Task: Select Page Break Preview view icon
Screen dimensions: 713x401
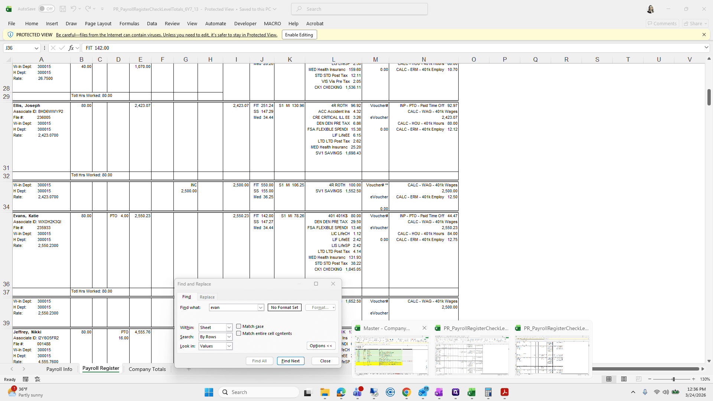Action: click(639, 379)
